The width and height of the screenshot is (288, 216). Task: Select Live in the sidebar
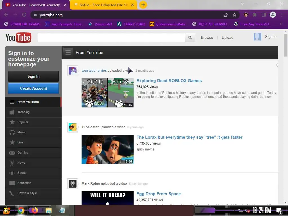[33, 142]
